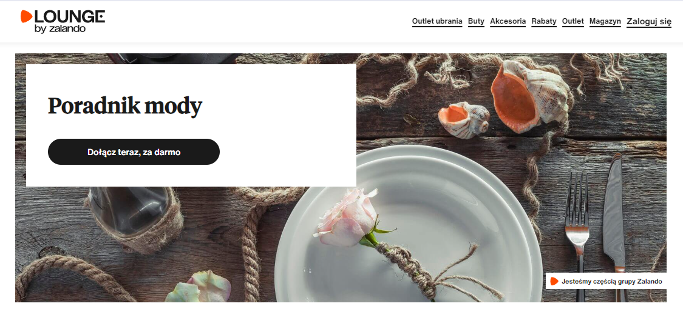Click the Poradnik mody heading

coord(125,105)
